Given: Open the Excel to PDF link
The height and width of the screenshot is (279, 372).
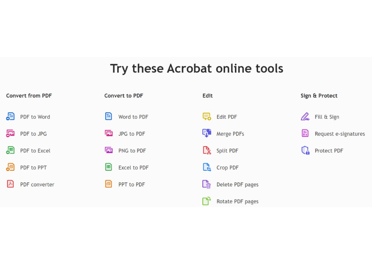Looking at the screenshot, I should click(x=134, y=167).
